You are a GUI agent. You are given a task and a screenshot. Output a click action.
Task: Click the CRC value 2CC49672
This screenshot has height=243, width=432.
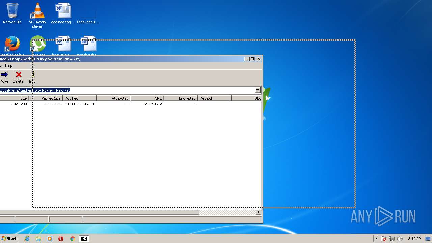tap(153, 104)
